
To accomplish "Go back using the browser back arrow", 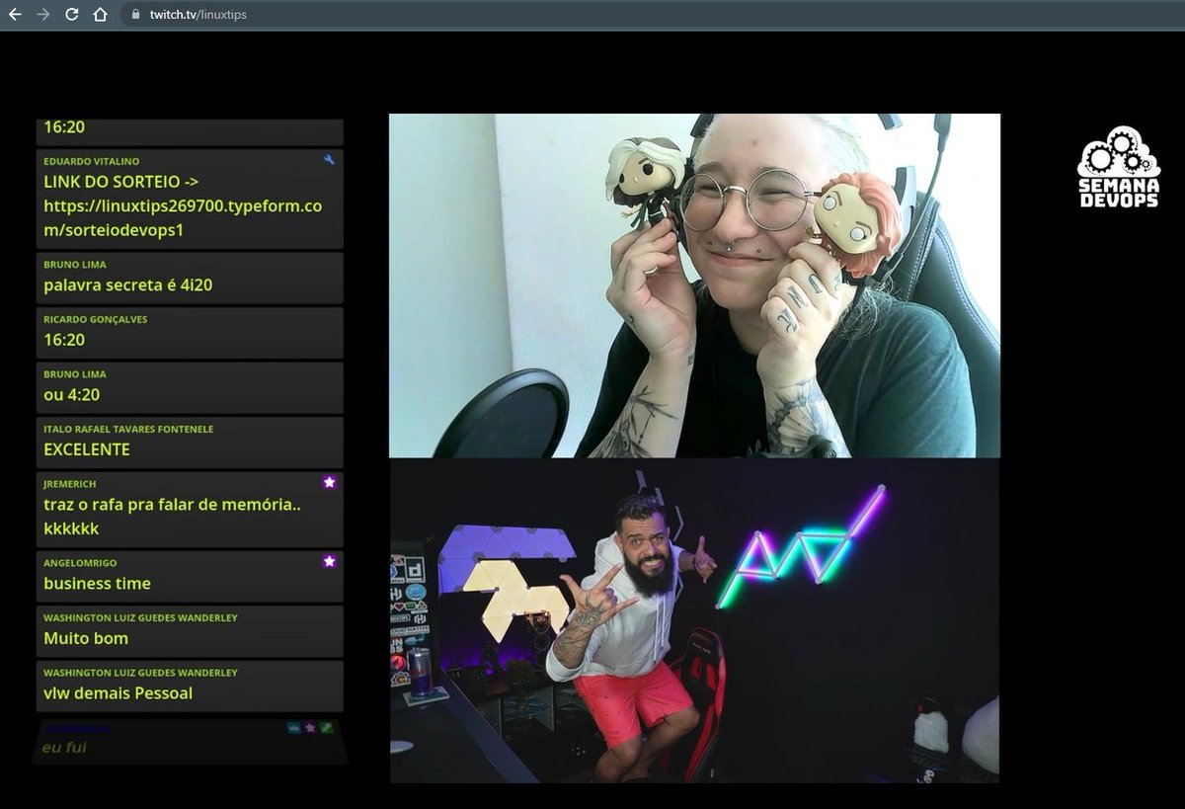I will click(15, 15).
